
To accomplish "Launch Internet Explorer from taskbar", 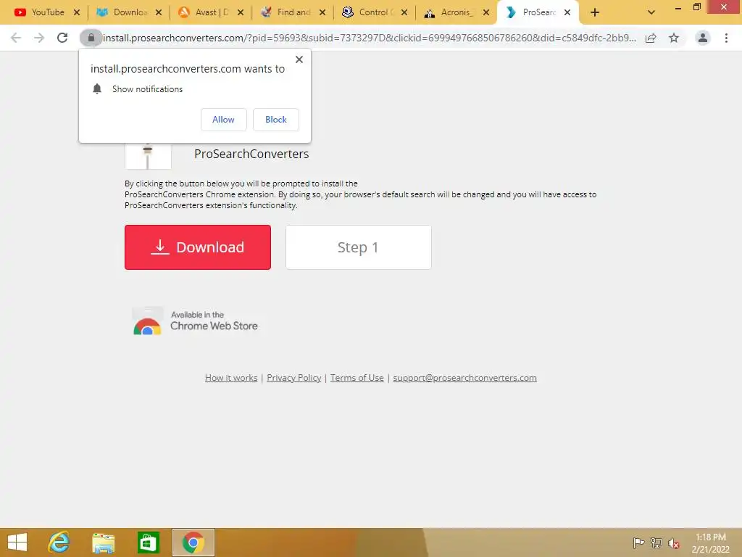I will pos(59,542).
